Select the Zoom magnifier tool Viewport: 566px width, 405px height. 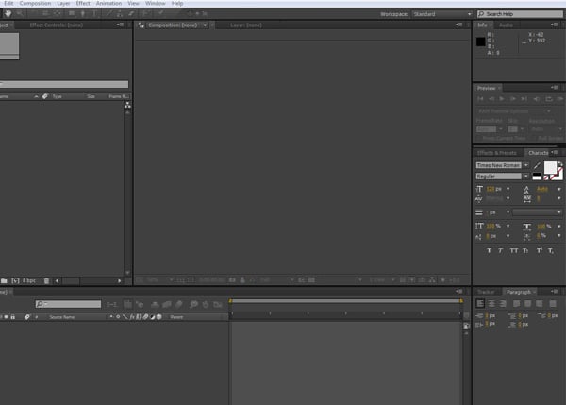[20, 13]
